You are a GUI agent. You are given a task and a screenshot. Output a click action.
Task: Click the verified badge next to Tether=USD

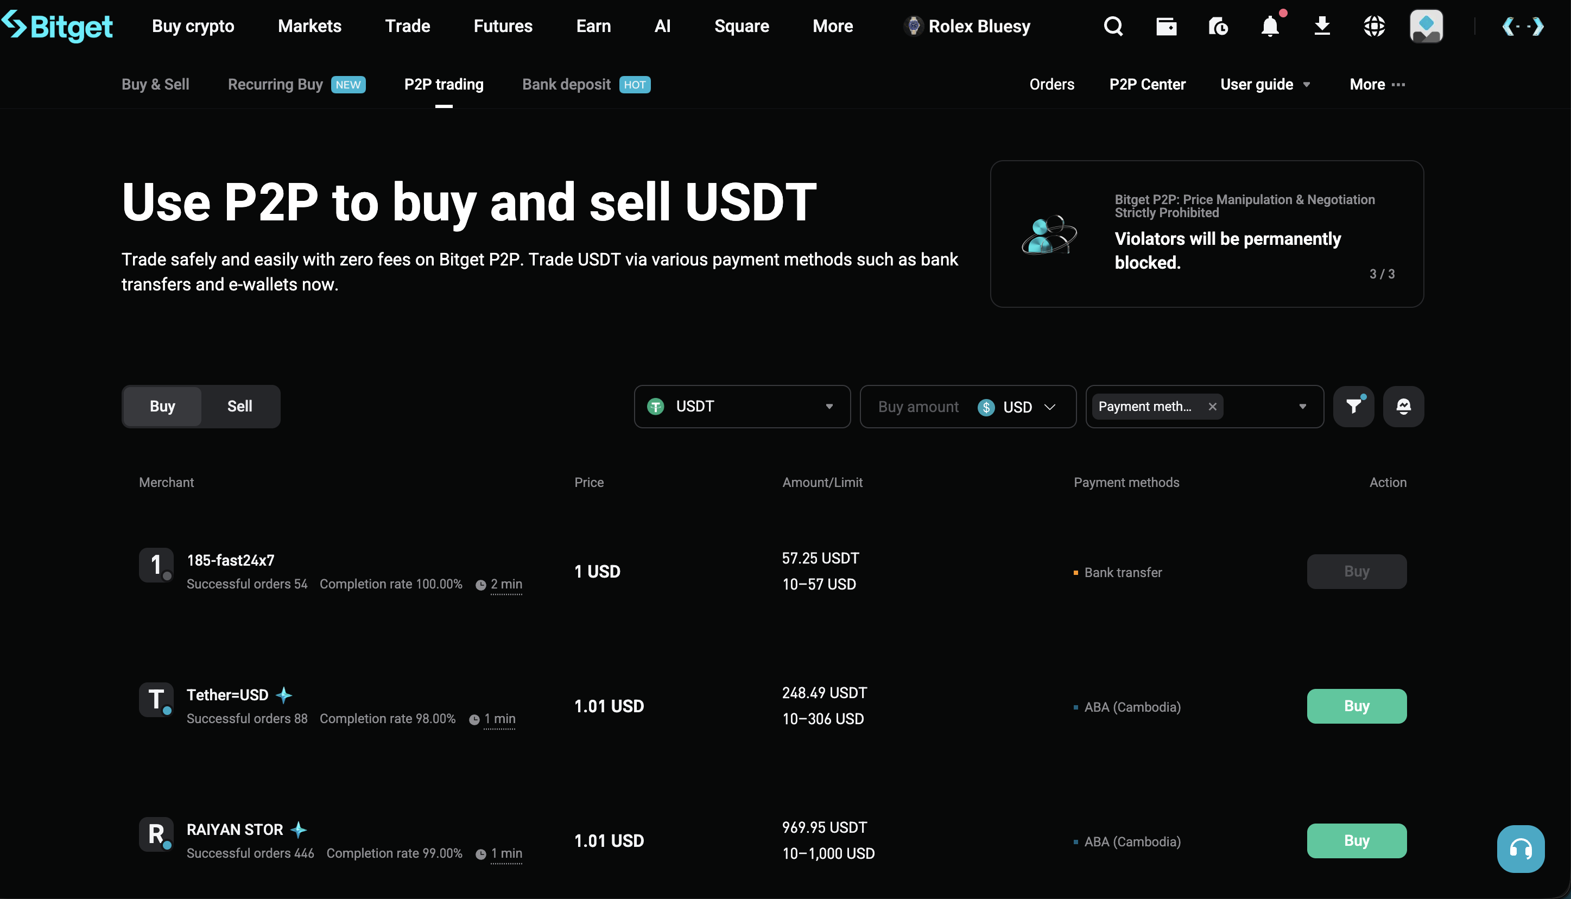284,695
